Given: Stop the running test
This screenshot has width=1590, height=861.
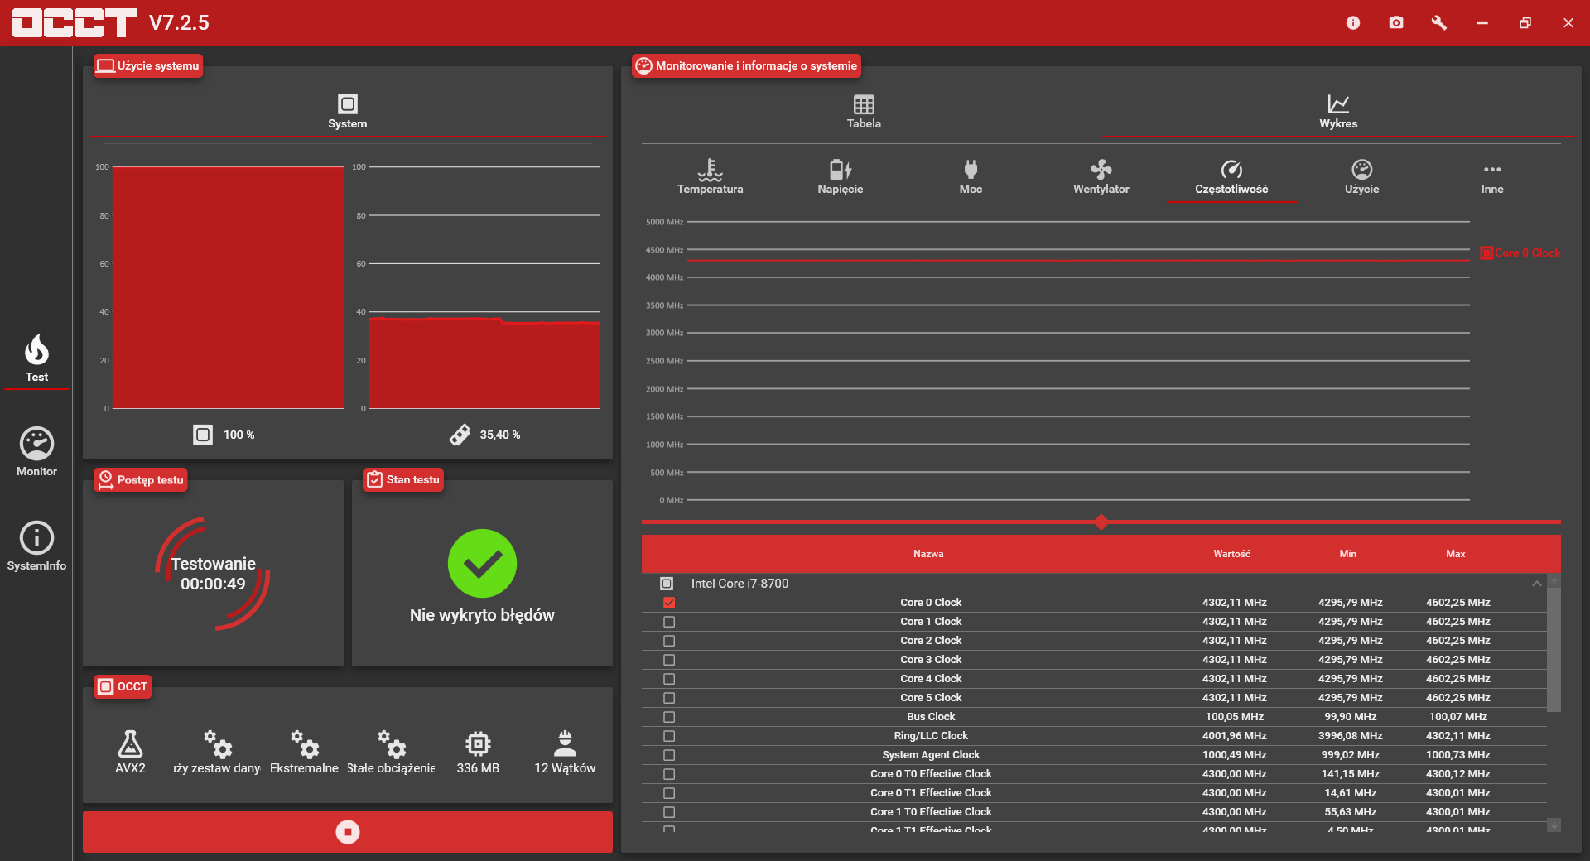Looking at the screenshot, I should pos(348,832).
